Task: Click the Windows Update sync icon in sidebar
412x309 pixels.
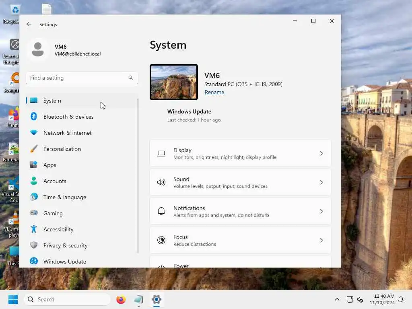Action: pos(34,261)
